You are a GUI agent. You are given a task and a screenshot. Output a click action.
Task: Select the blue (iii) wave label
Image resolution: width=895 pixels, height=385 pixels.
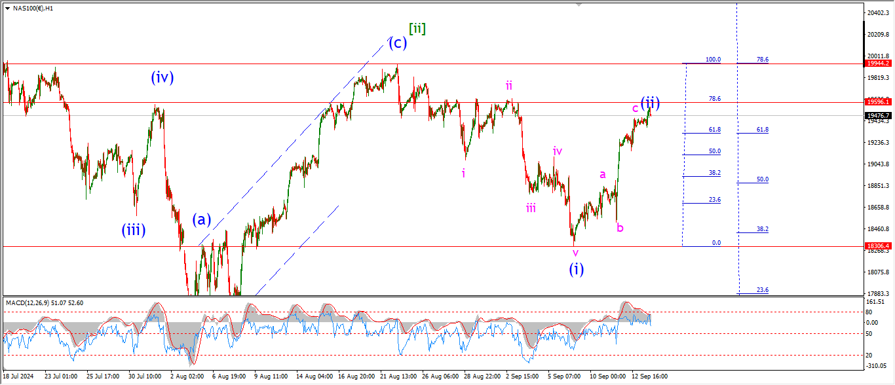click(x=133, y=230)
